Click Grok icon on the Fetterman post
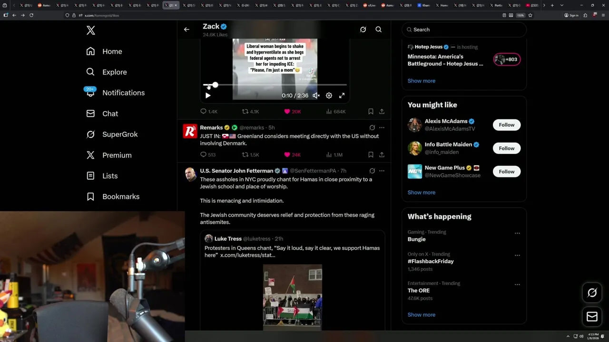This screenshot has width=609, height=342. 372,171
